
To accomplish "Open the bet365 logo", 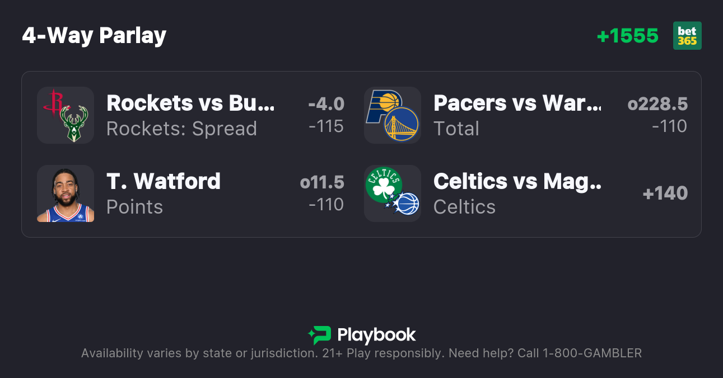I will [x=687, y=35].
